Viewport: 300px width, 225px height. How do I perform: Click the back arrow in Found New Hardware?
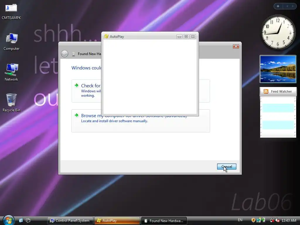pos(65,54)
